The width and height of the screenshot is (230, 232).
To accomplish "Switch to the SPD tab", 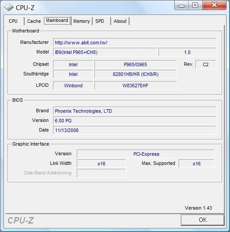I will tap(101, 21).
